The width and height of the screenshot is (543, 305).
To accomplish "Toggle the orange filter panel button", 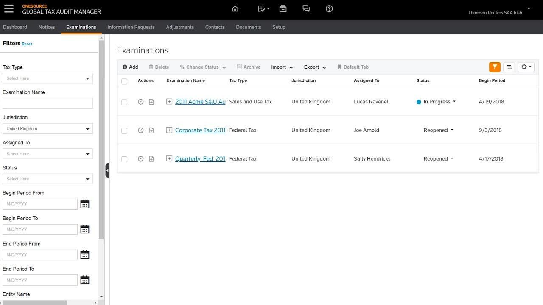I will coord(495,67).
